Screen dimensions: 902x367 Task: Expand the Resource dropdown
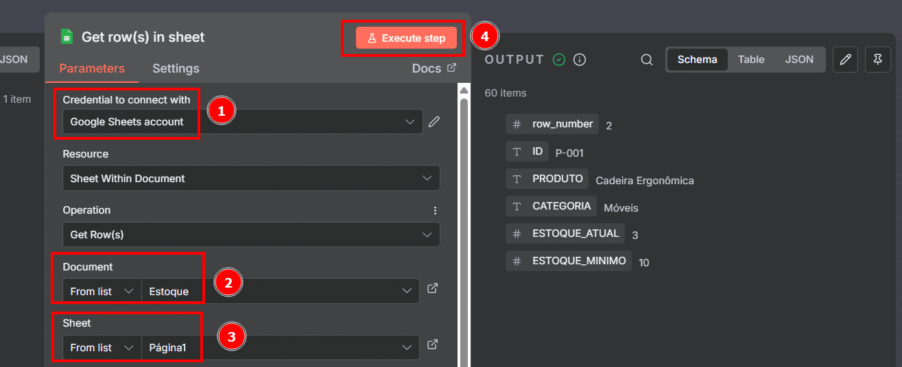pos(251,178)
